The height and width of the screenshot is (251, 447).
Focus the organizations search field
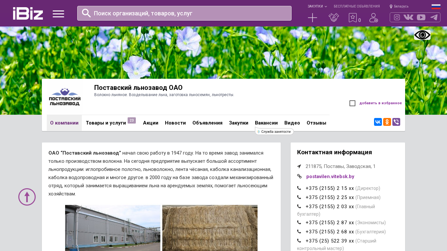coord(184,13)
